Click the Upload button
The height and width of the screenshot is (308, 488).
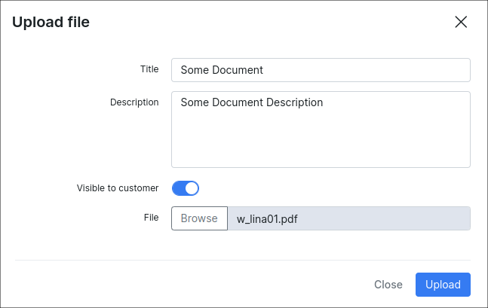click(x=443, y=285)
